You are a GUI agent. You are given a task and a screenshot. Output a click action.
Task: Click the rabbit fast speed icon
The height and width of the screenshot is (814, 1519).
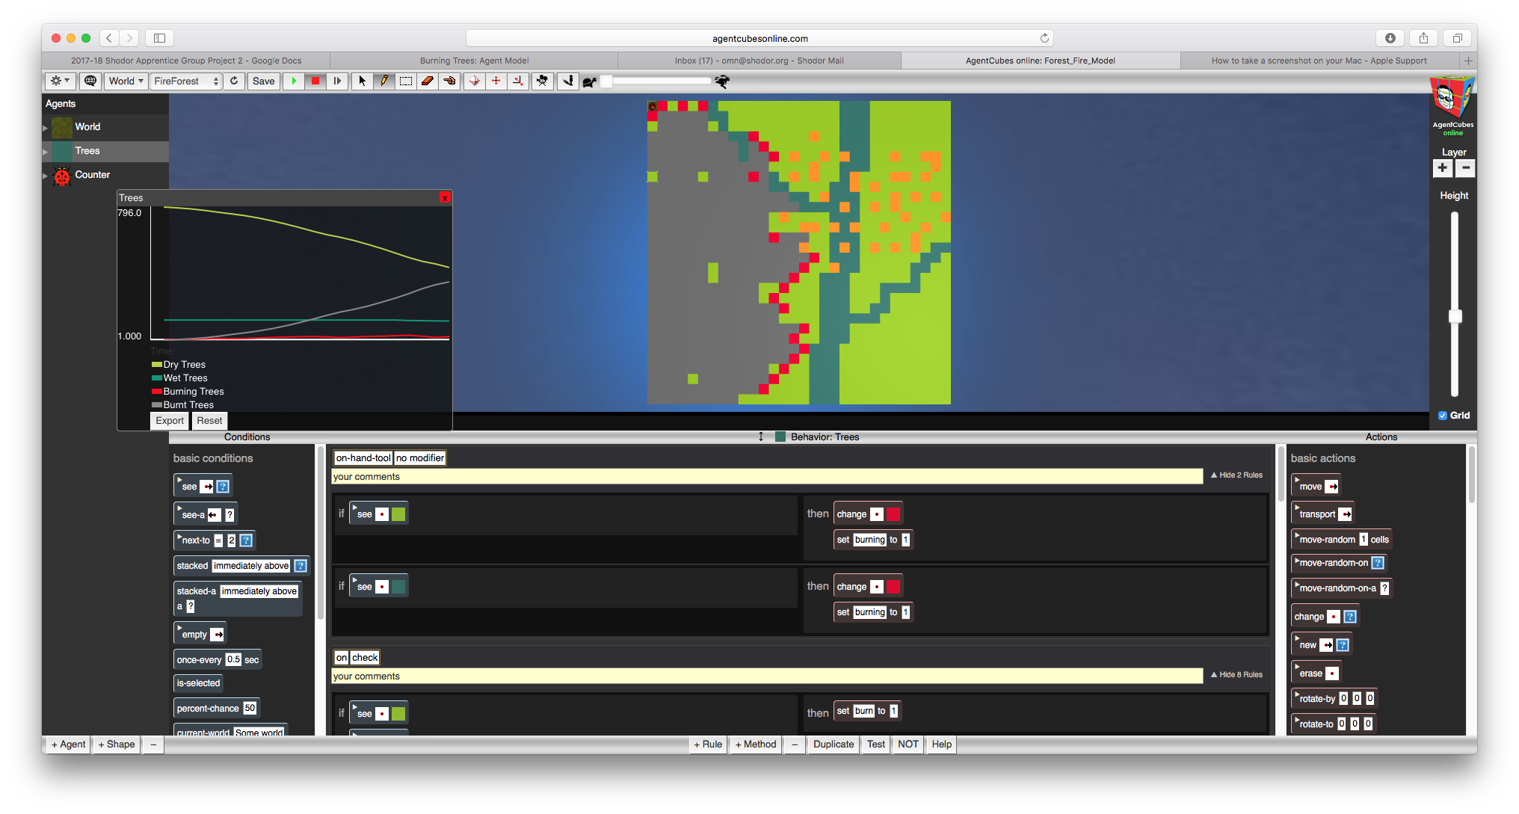[x=722, y=81]
